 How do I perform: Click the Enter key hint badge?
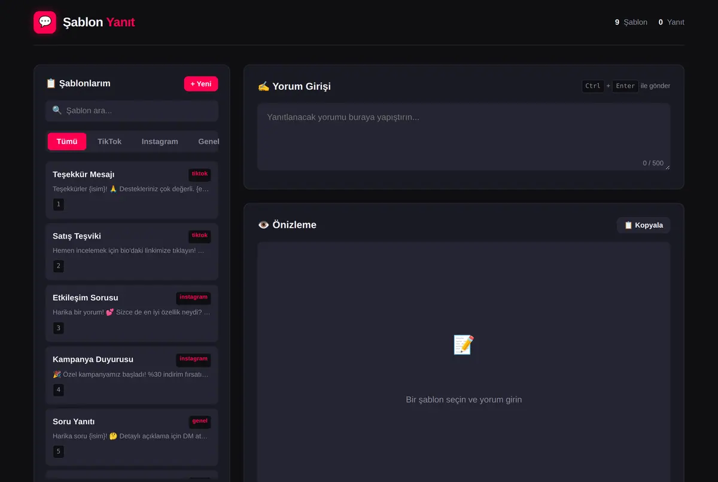625,86
